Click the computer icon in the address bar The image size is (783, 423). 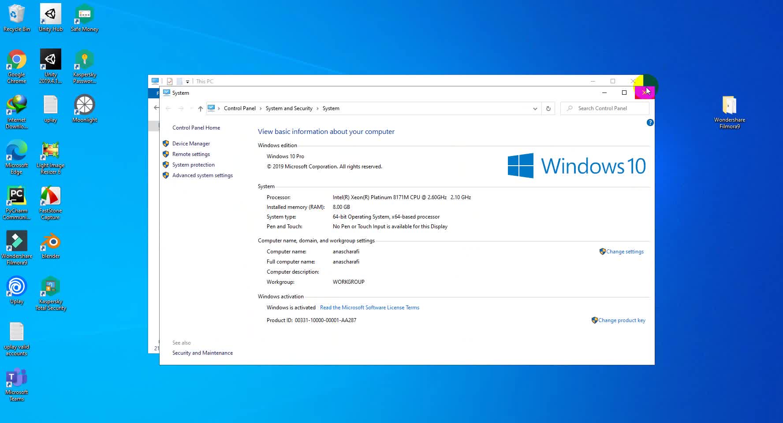[211, 108]
